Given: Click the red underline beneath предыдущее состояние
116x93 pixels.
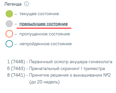Looking at the screenshot, I should pyautogui.click(x=44, y=28).
